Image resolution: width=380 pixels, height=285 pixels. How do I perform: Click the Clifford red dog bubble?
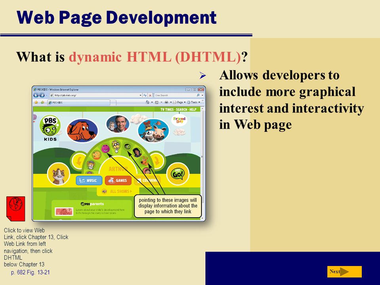coord(82,131)
